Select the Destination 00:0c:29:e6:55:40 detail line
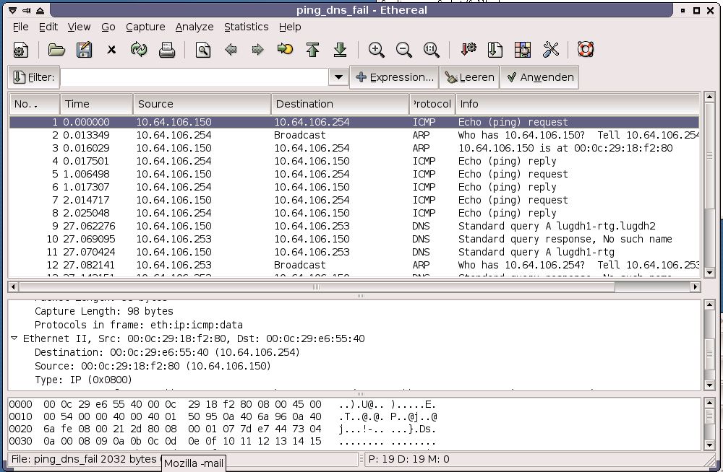Screen dimensions: 723x472 pyautogui.click(x=167, y=351)
